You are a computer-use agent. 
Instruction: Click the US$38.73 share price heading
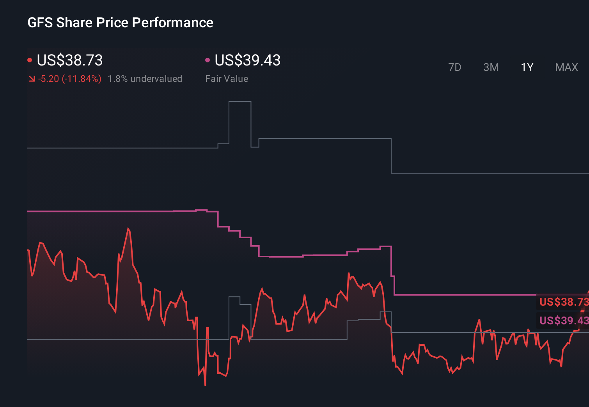pyautogui.click(x=69, y=60)
